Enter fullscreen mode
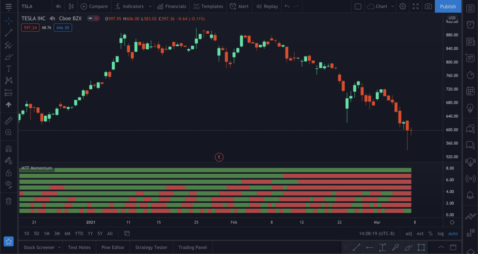Image resolution: width=478 pixels, height=254 pixels. [416, 6]
